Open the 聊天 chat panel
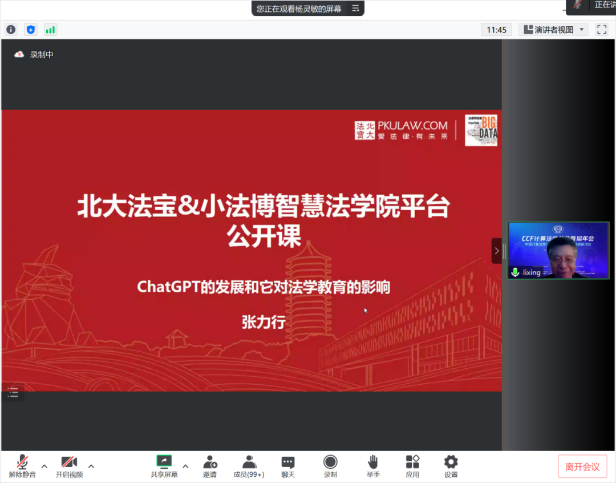Image resolution: width=616 pixels, height=483 pixels. coord(288,466)
